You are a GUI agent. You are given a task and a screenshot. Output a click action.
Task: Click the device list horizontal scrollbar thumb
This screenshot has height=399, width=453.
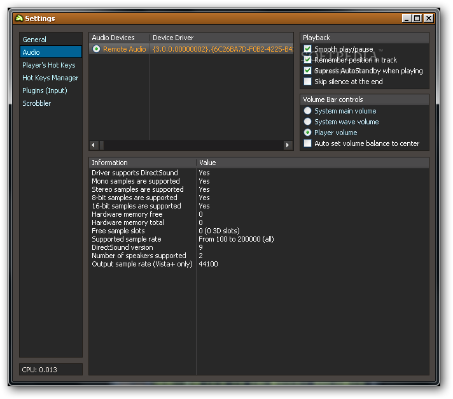102,145
